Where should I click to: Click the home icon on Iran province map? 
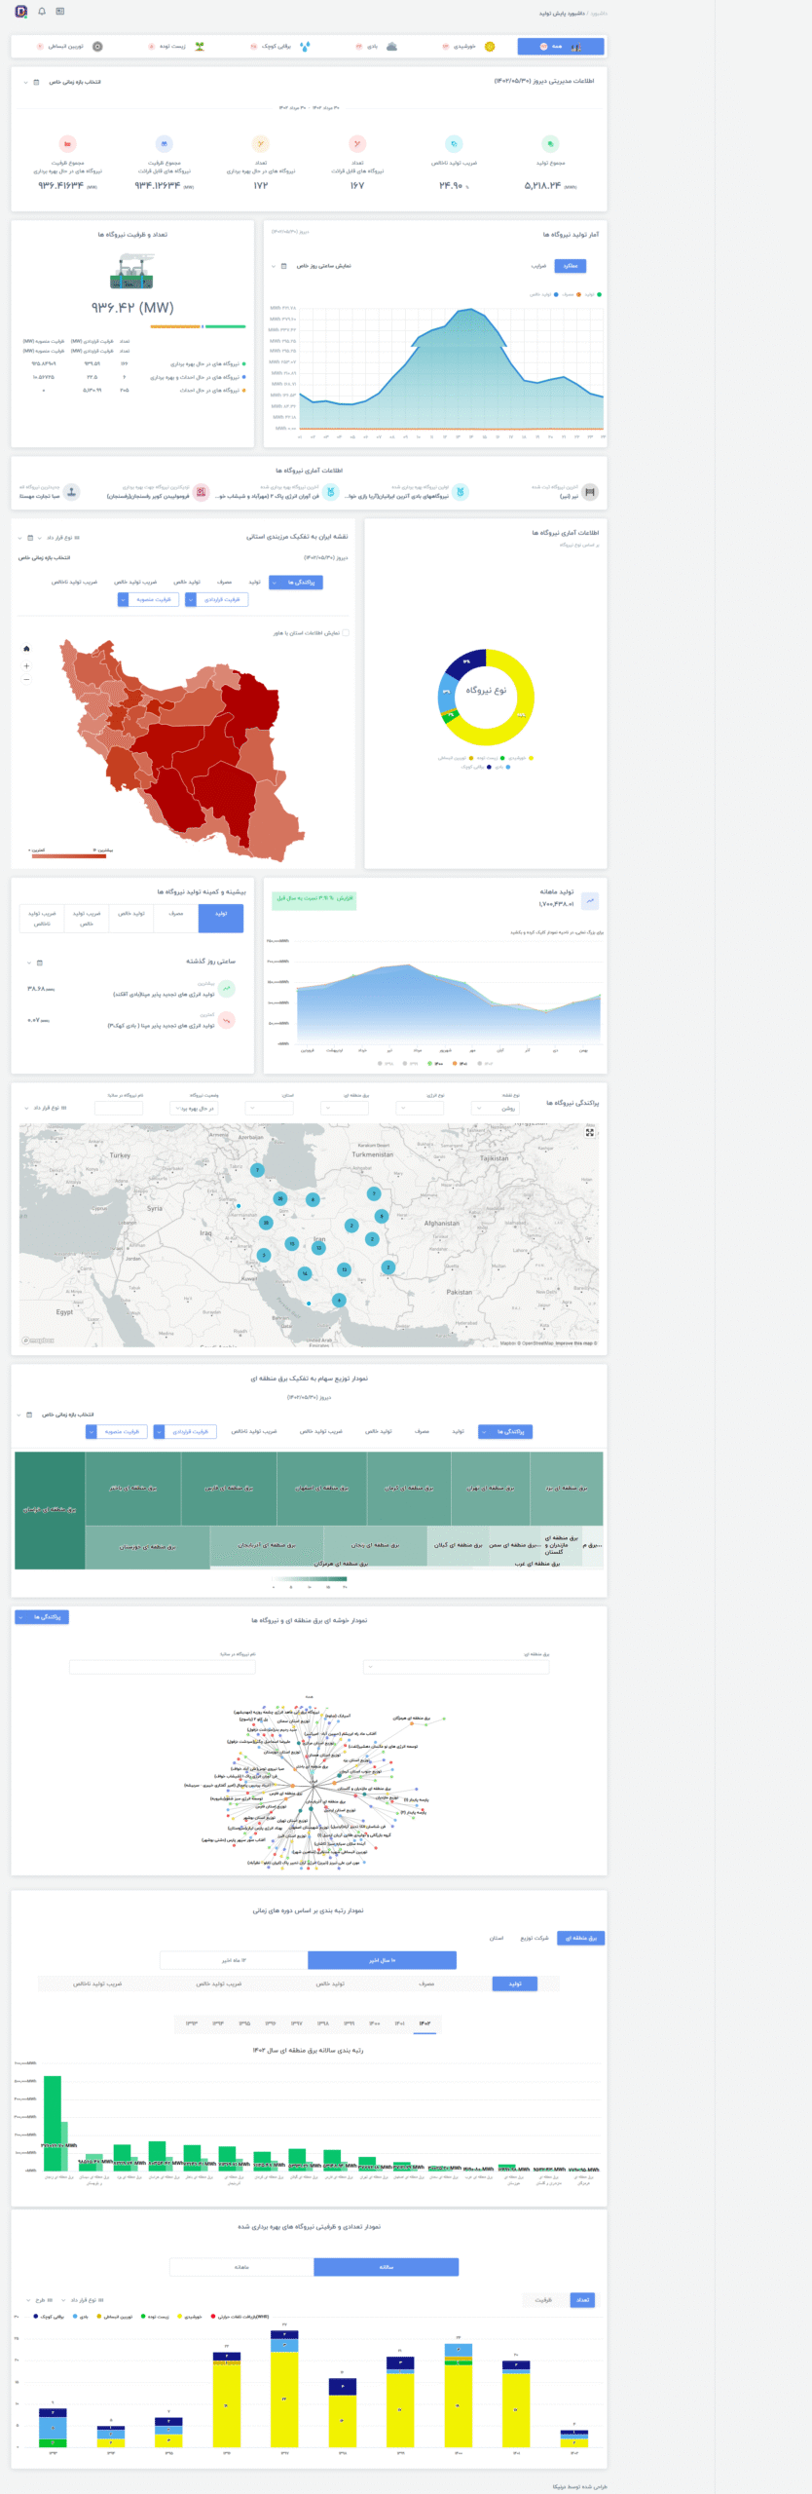26,648
